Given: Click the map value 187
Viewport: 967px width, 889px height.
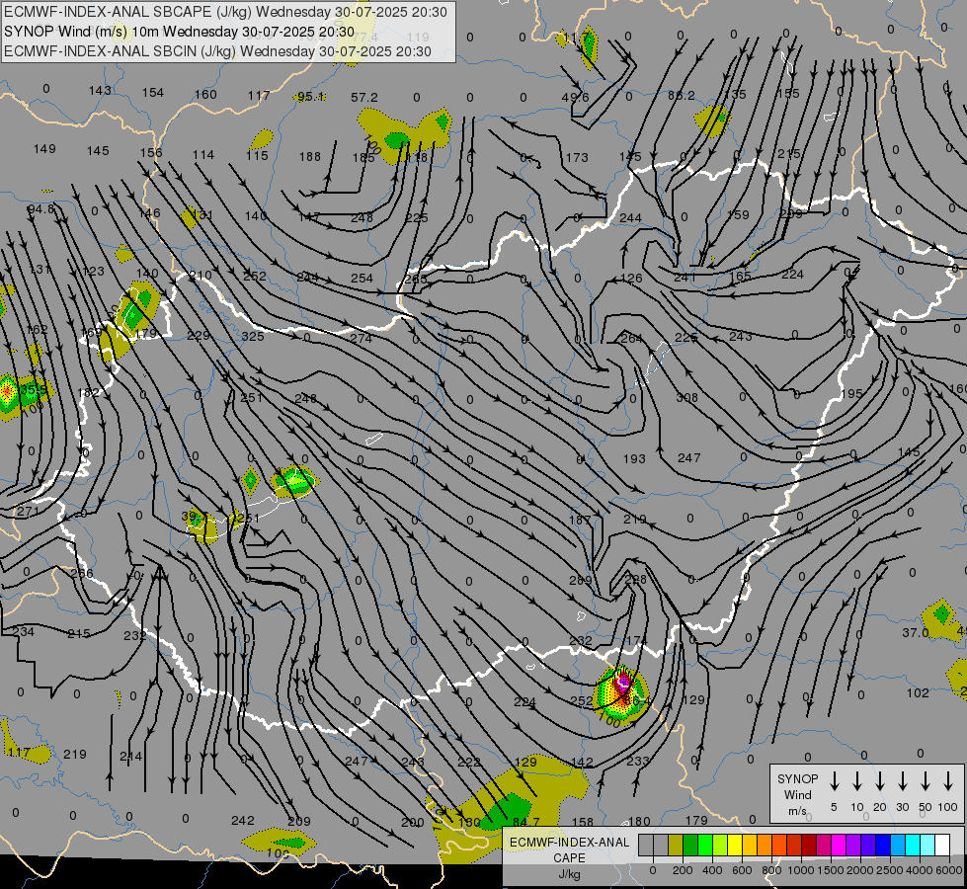Looking at the screenshot, I should coord(580,521).
